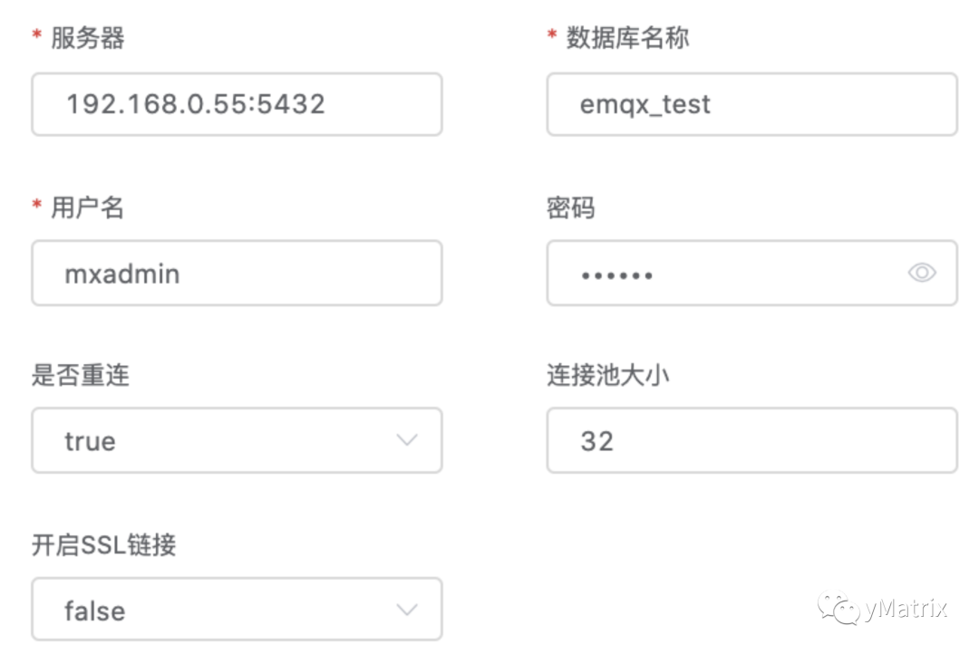The width and height of the screenshot is (979, 654).
Task: Click the 是否重连 label
Action: click(x=81, y=375)
